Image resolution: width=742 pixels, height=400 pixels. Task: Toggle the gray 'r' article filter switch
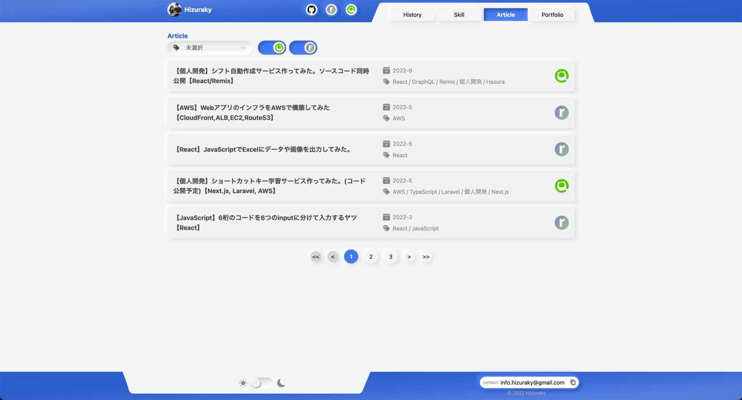[x=303, y=48]
